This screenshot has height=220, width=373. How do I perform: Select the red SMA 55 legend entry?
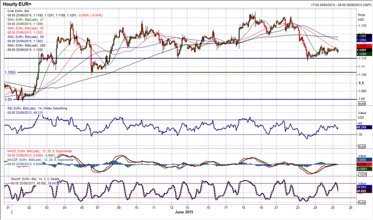tap(25, 28)
